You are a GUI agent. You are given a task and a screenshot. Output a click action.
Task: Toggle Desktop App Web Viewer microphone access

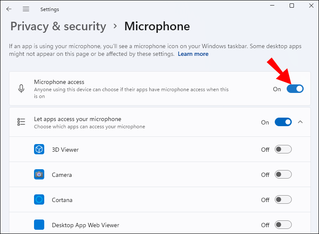(x=283, y=225)
